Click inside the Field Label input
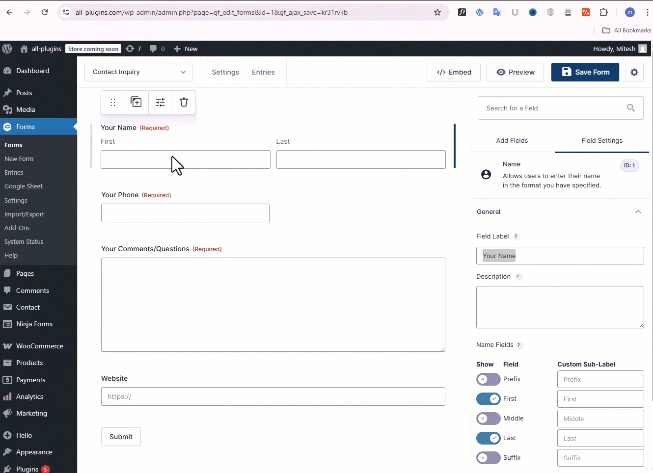 (560, 255)
